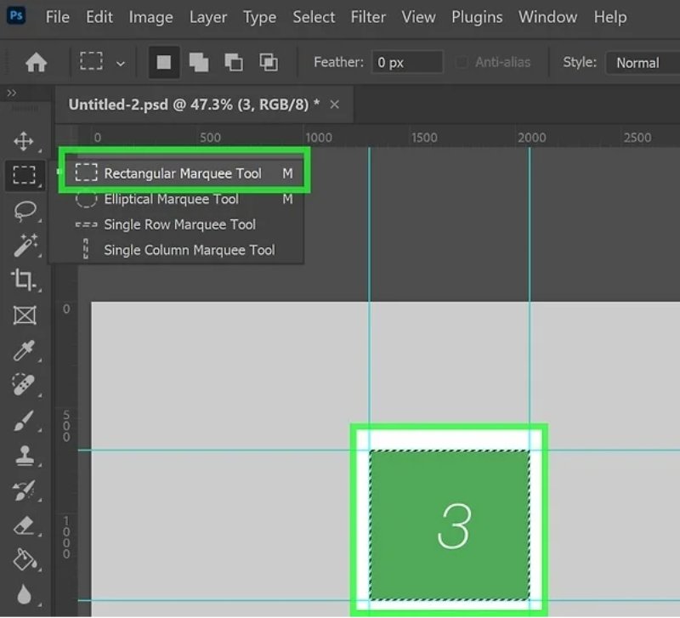Select the Magic Wand tool
Viewport: 680px width, 618px height.
[x=25, y=246]
